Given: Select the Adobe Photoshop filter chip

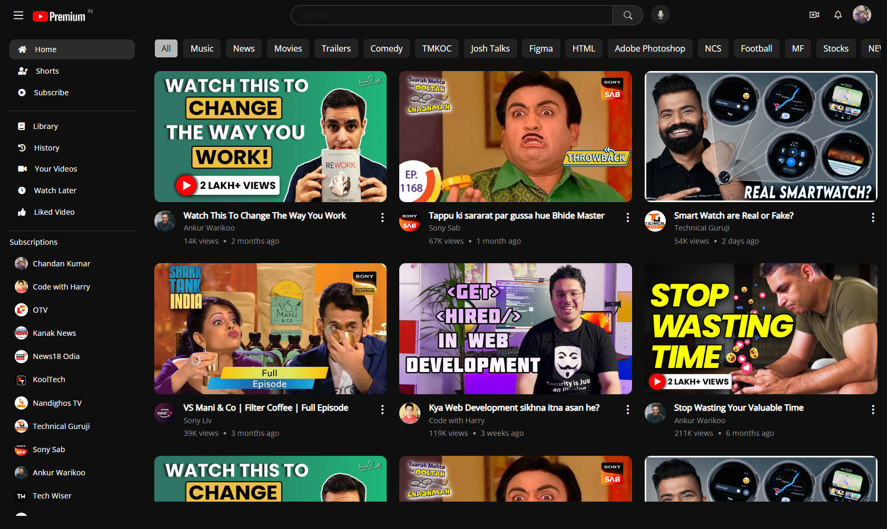Looking at the screenshot, I should point(650,48).
